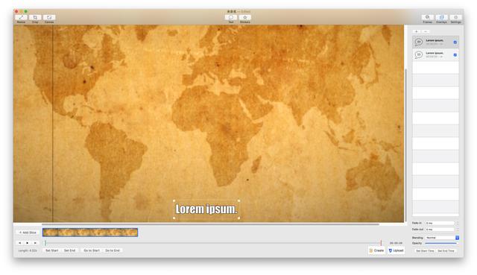Add a new overlay with the plus button

pos(417,31)
